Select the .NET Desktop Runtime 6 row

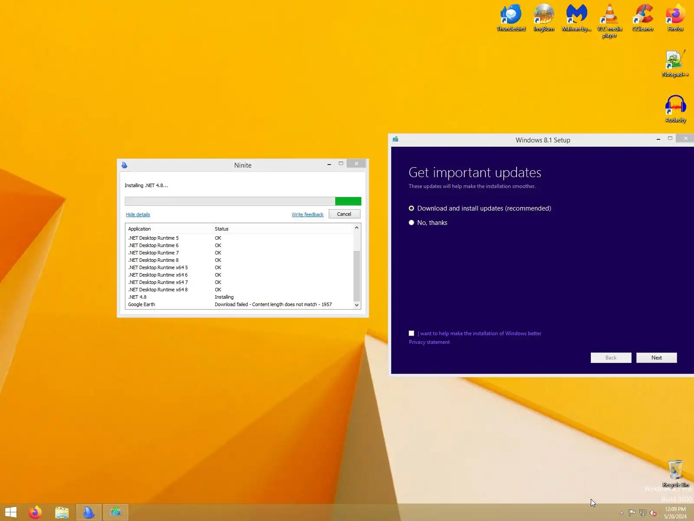click(x=239, y=245)
